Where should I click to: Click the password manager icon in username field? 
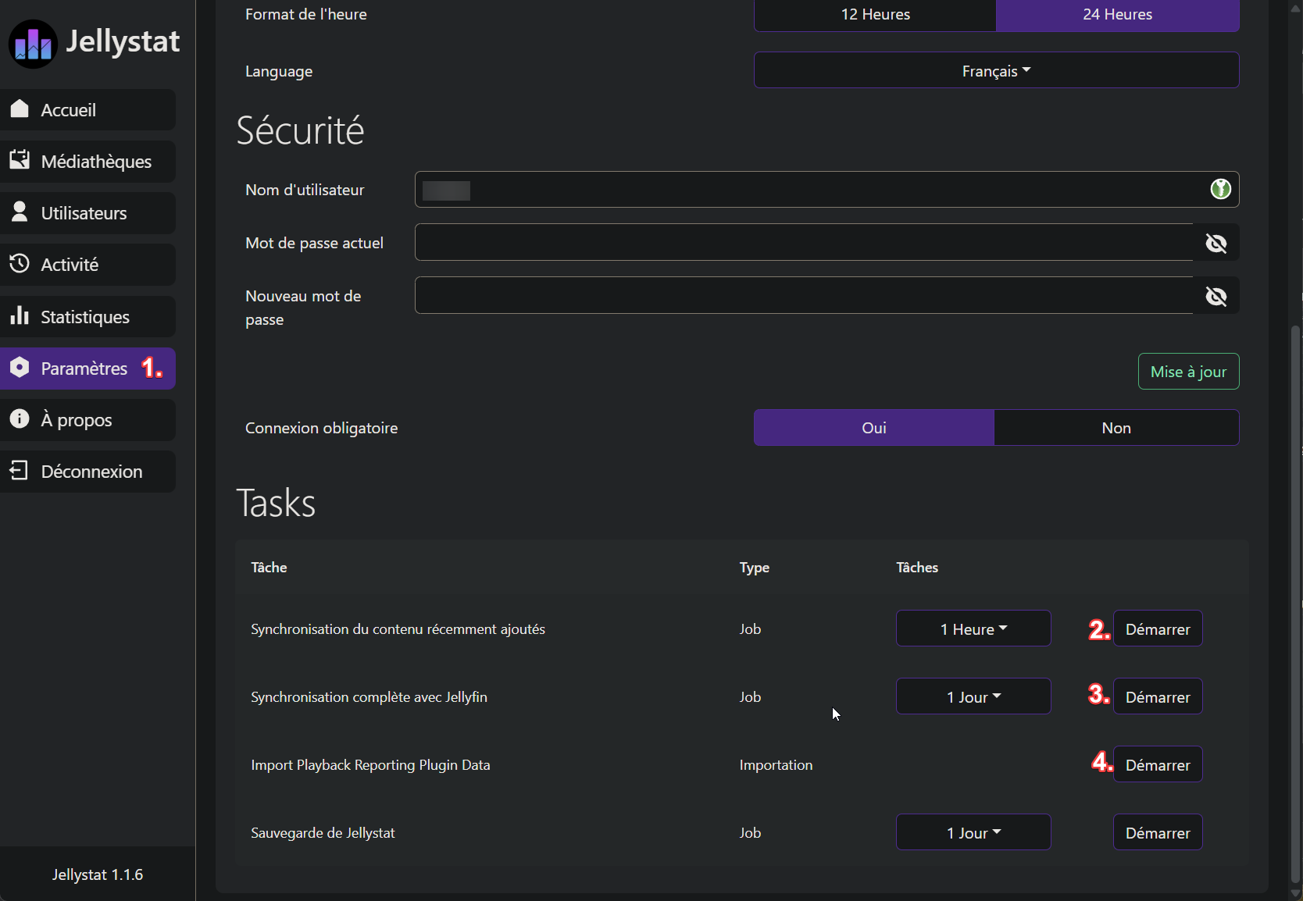(1220, 189)
